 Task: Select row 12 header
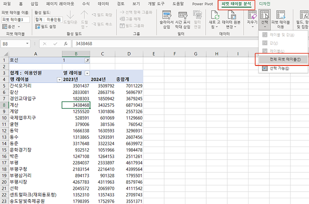[4, 131]
